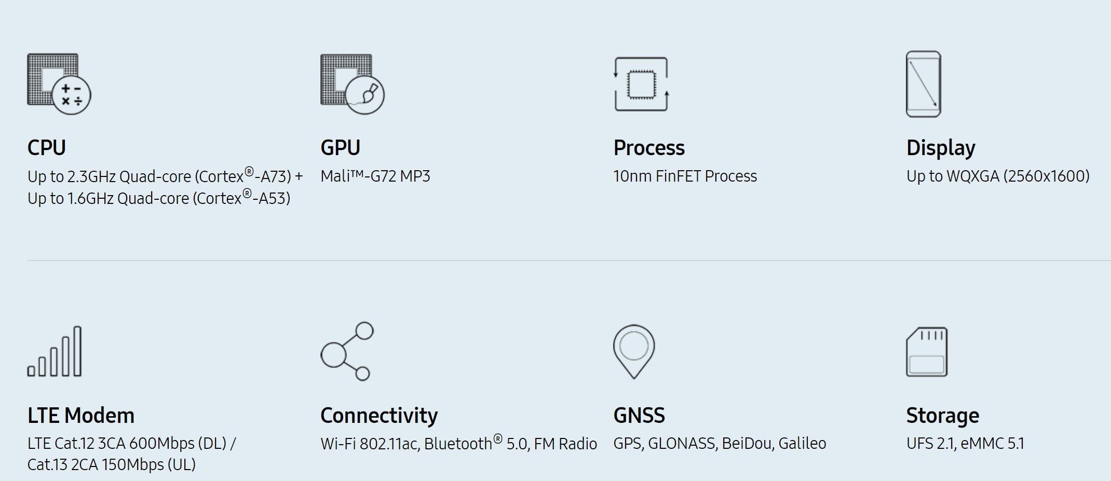Image resolution: width=1111 pixels, height=481 pixels.
Task: Click the Display phone diagonal icon
Action: [x=923, y=84]
